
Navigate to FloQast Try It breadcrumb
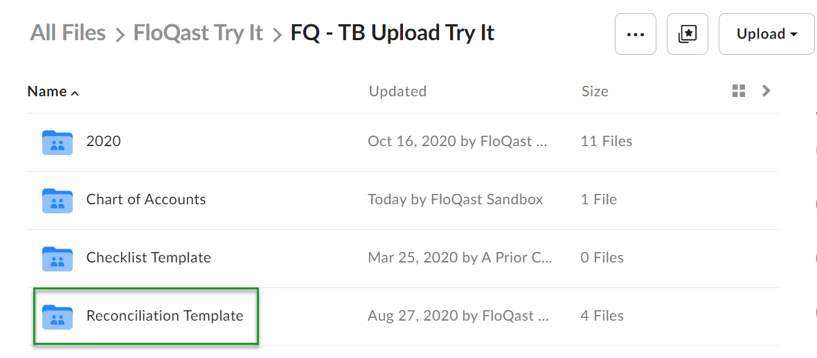(199, 33)
